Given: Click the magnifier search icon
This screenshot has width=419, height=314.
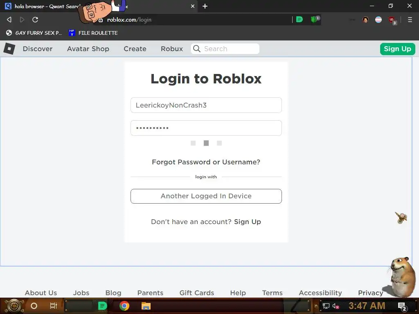Looking at the screenshot, I should pos(197,49).
